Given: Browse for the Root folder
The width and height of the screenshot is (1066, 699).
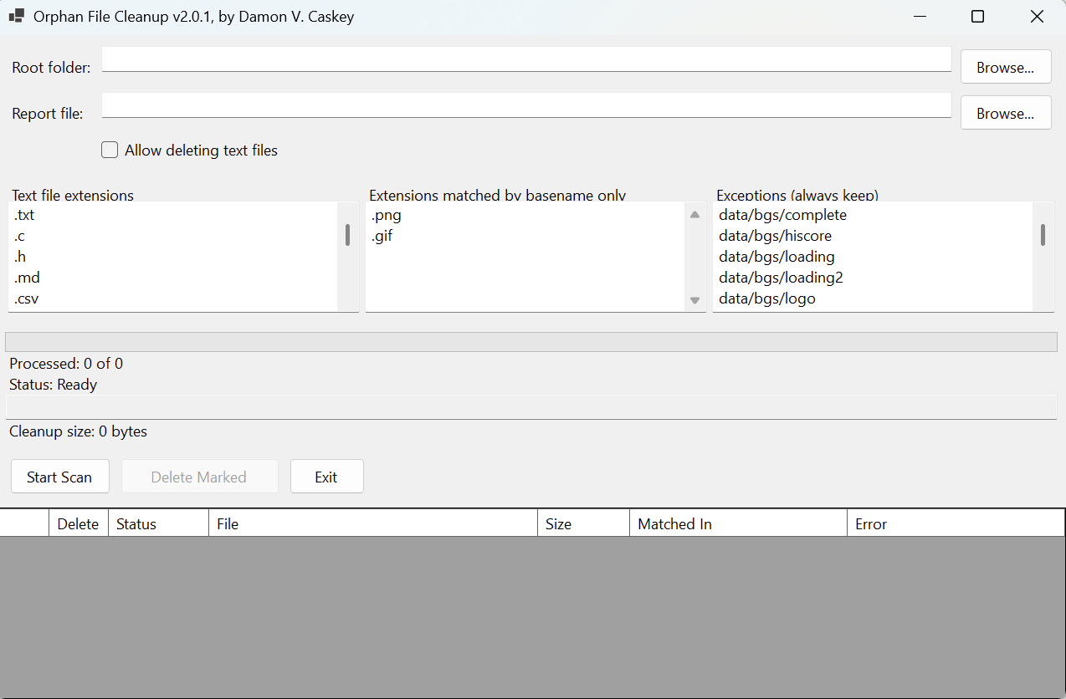Looking at the screenshot, I should (x=1005, y=68).
